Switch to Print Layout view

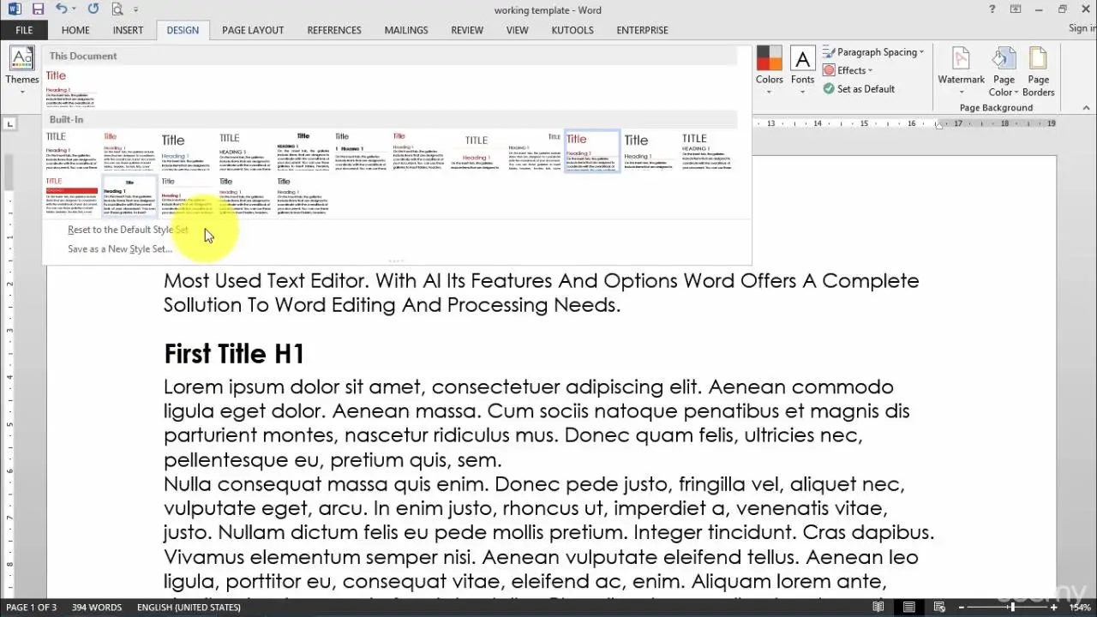908,608
